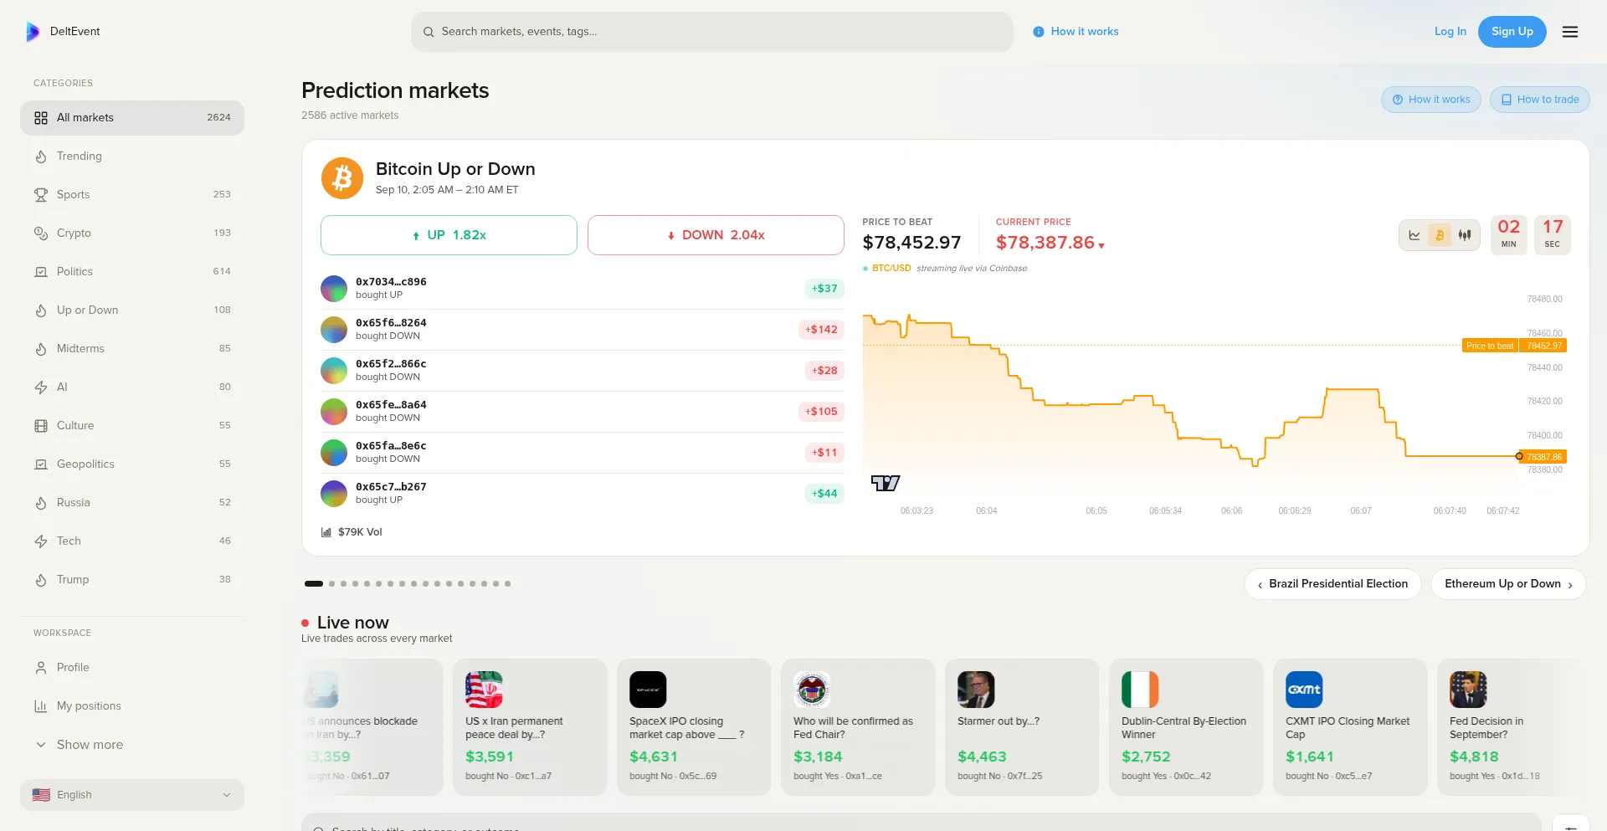Focus the search markets input field
Screen dimensions: 1607x831
[x=712, y=32]
